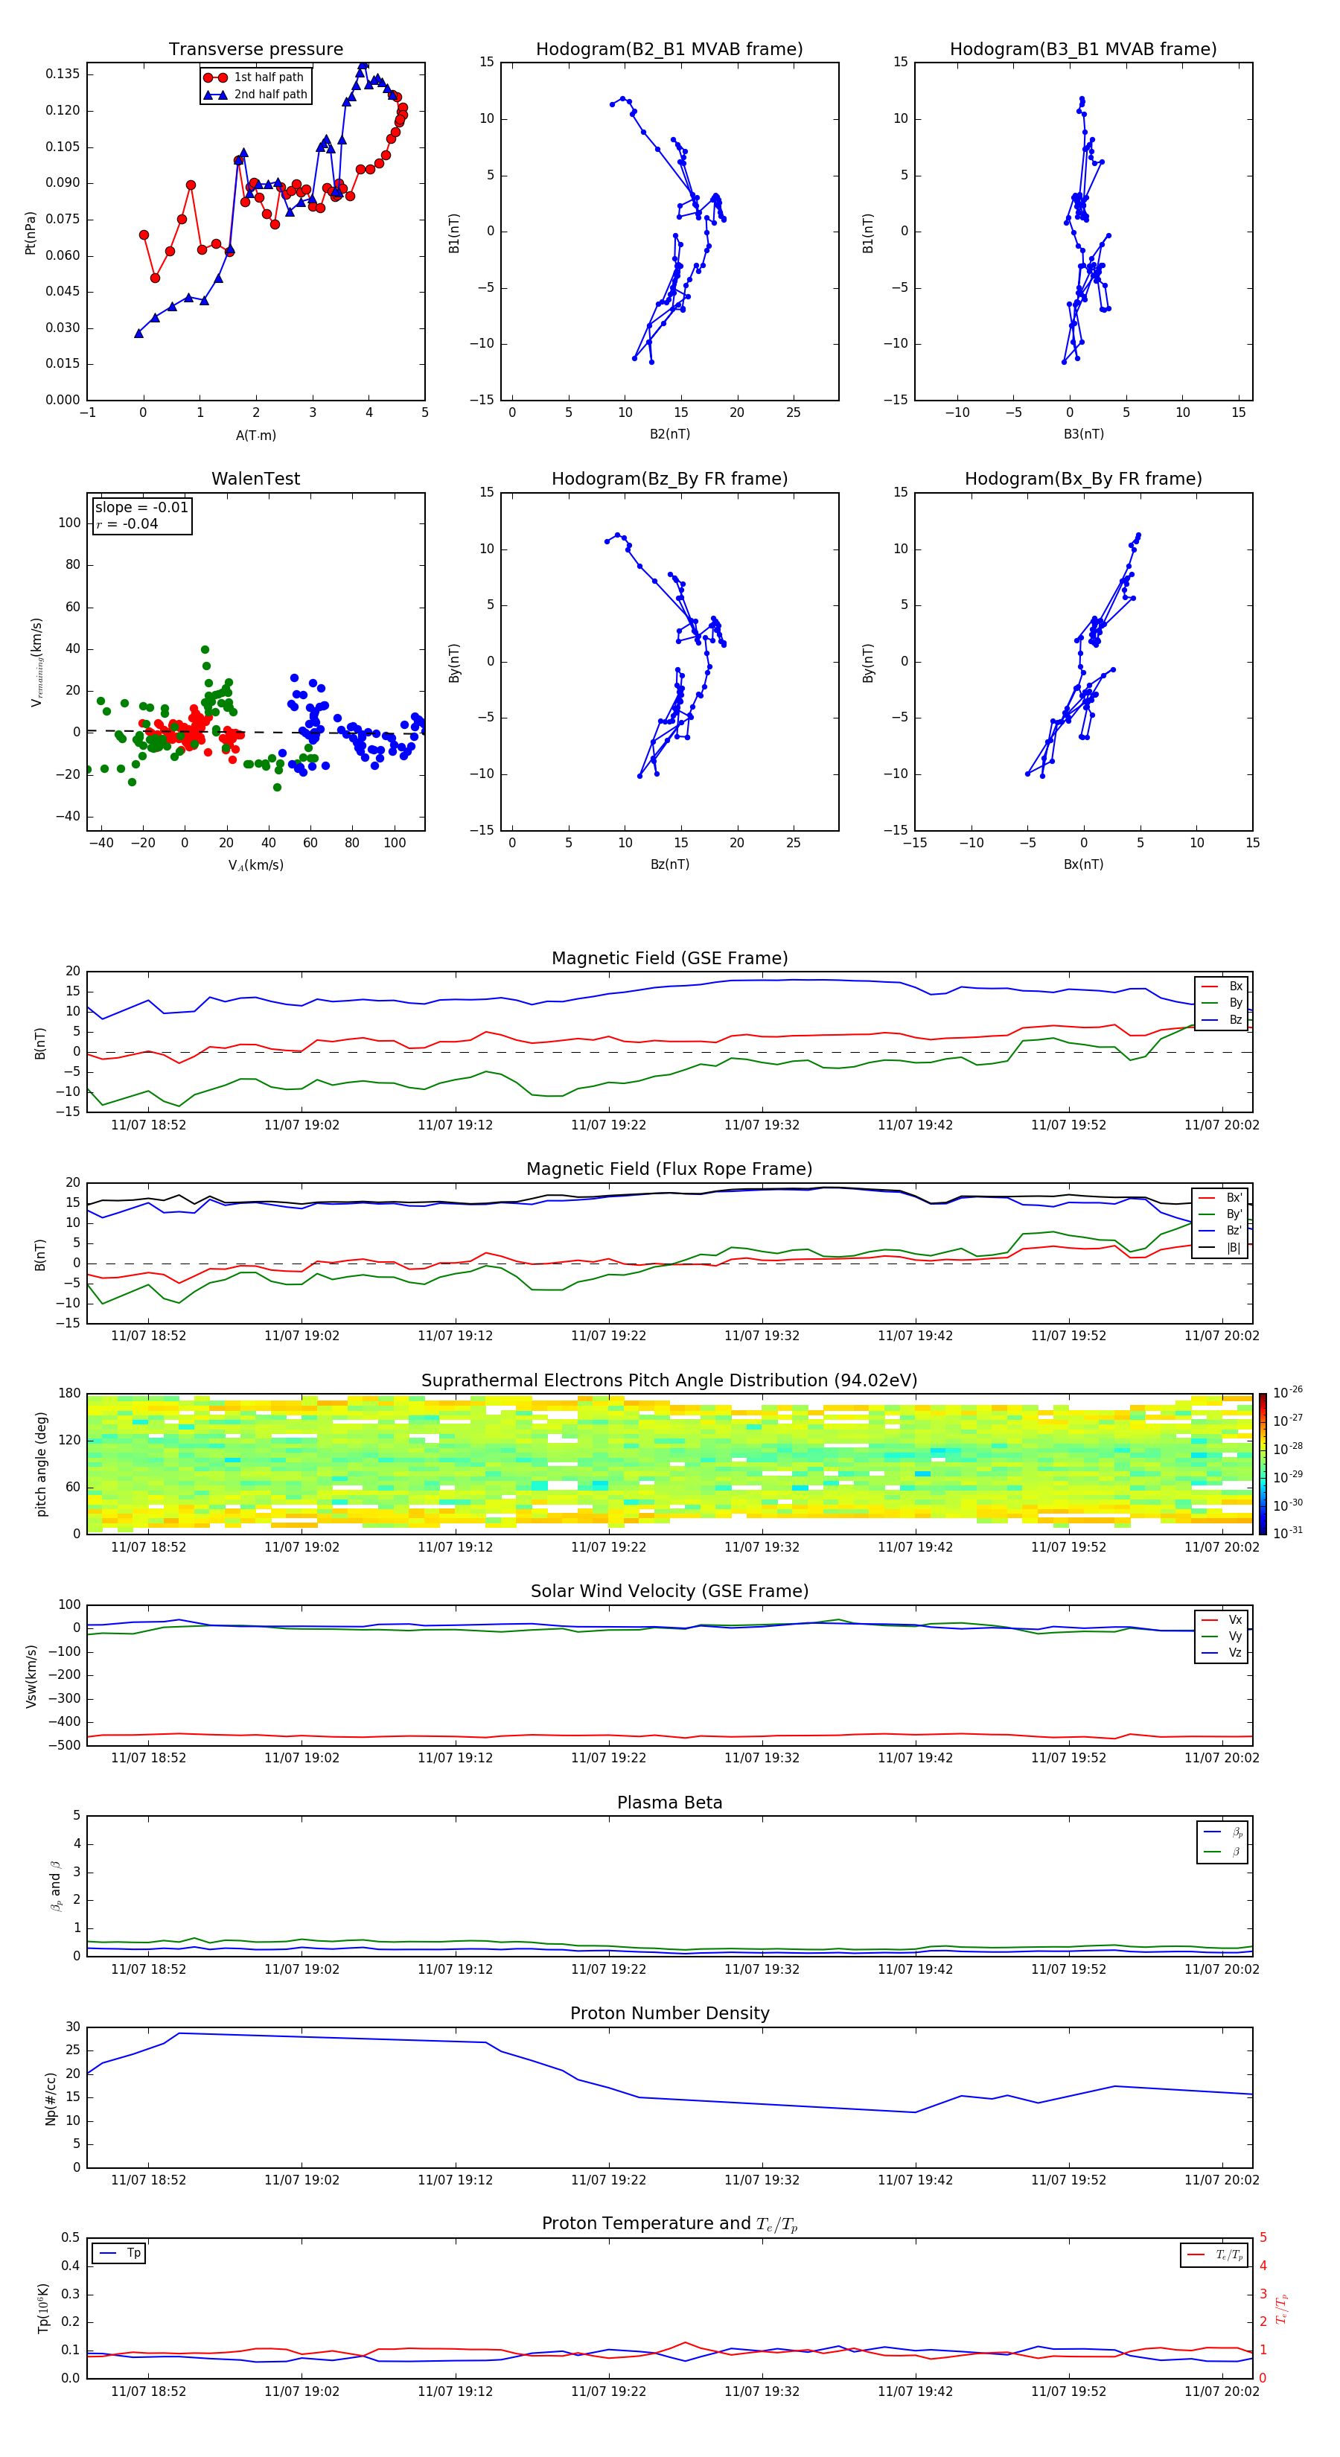
Task: Click the 'Proton Temperature and Te/Tp' title
Action: coord(669,2223)
